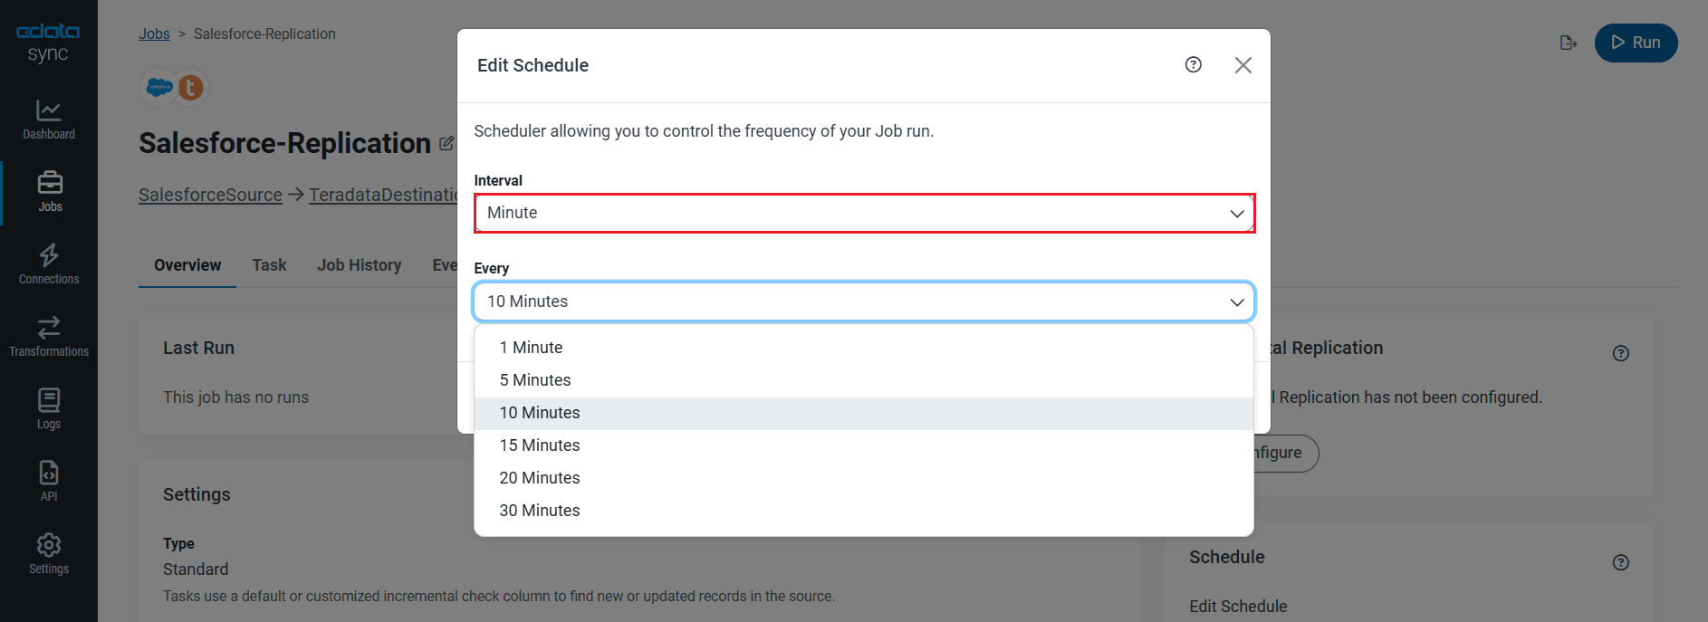Click the Run button
Image resolution: width=1708 pixels, height=622 pixels.
(1636, 43)
